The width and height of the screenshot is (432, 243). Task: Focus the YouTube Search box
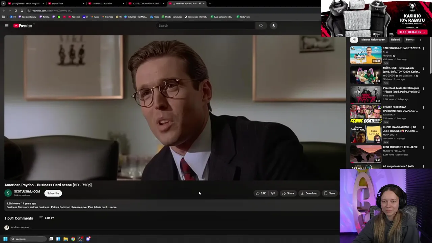click(x=206, y=26)
